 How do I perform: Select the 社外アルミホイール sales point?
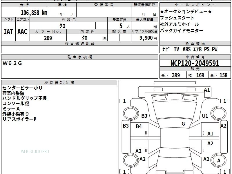[x=179, y=24]
